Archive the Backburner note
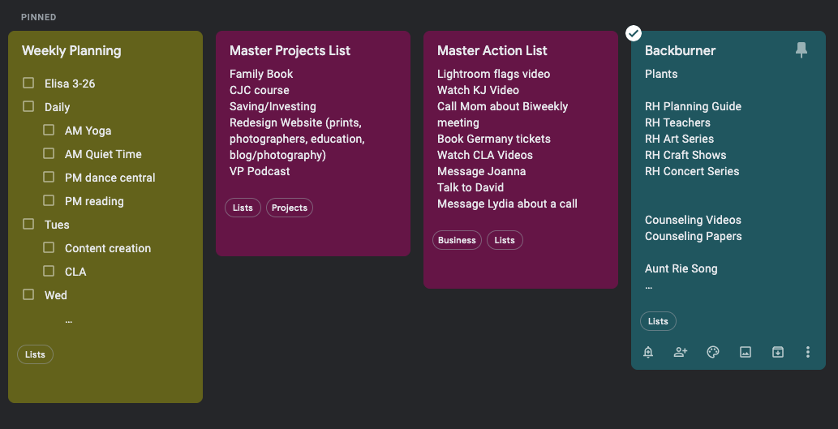The width and height of the screenshot is (838, 429). pyautogui.click(x=778, y=352)
